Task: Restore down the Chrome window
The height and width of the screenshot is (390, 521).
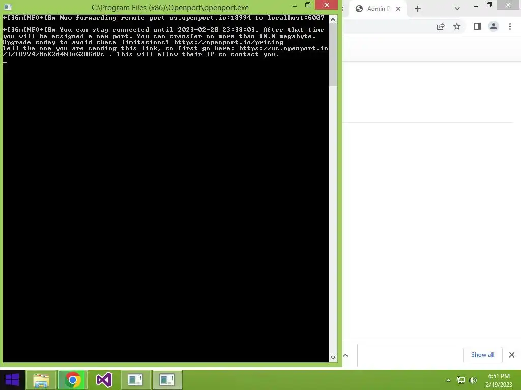Action: click(489, 5)
